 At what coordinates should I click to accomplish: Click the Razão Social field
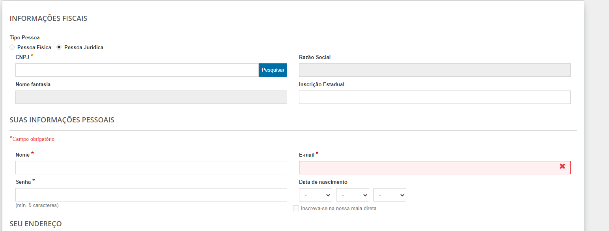pos(435,70)
